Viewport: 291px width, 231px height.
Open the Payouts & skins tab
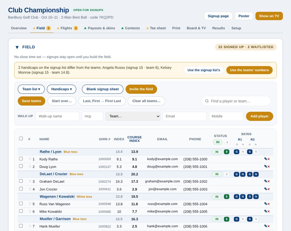click(x=100, y=28)
